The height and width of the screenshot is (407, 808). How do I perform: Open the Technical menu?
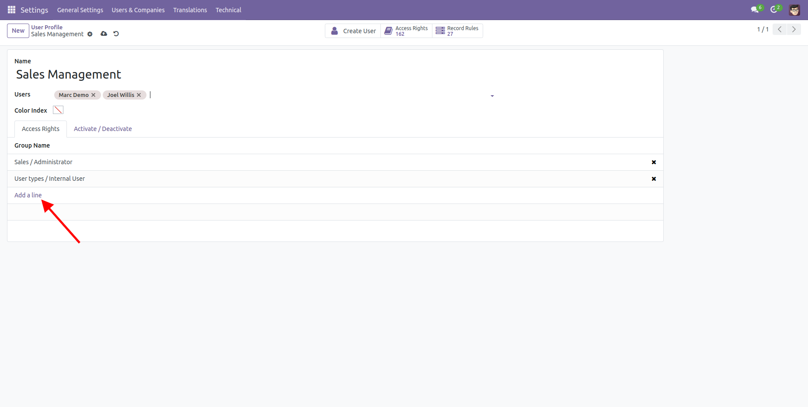(228, 10)
